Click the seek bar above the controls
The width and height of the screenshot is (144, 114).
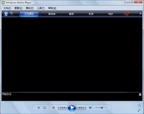[x=72, y=102]
